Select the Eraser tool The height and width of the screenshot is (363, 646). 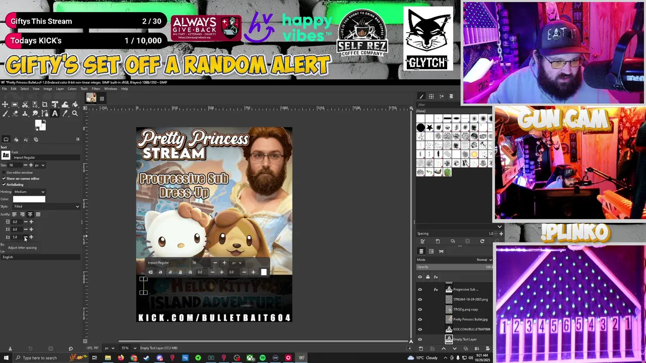click(15, 113)
